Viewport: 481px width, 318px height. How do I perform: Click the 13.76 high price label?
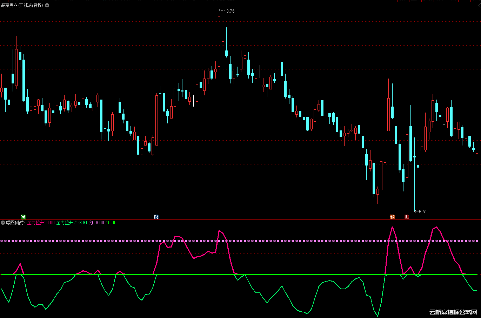click(229, 11)
